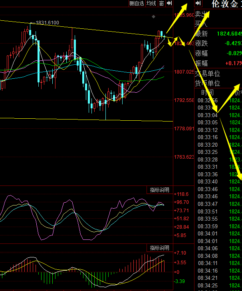Select the 卖出 sell row
Image resolution: width=242 pixels, height=291 pixels.
click(x=218, y=14)
